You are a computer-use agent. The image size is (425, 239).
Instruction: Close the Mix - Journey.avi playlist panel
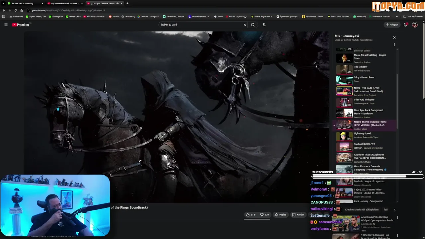point(394,38)
